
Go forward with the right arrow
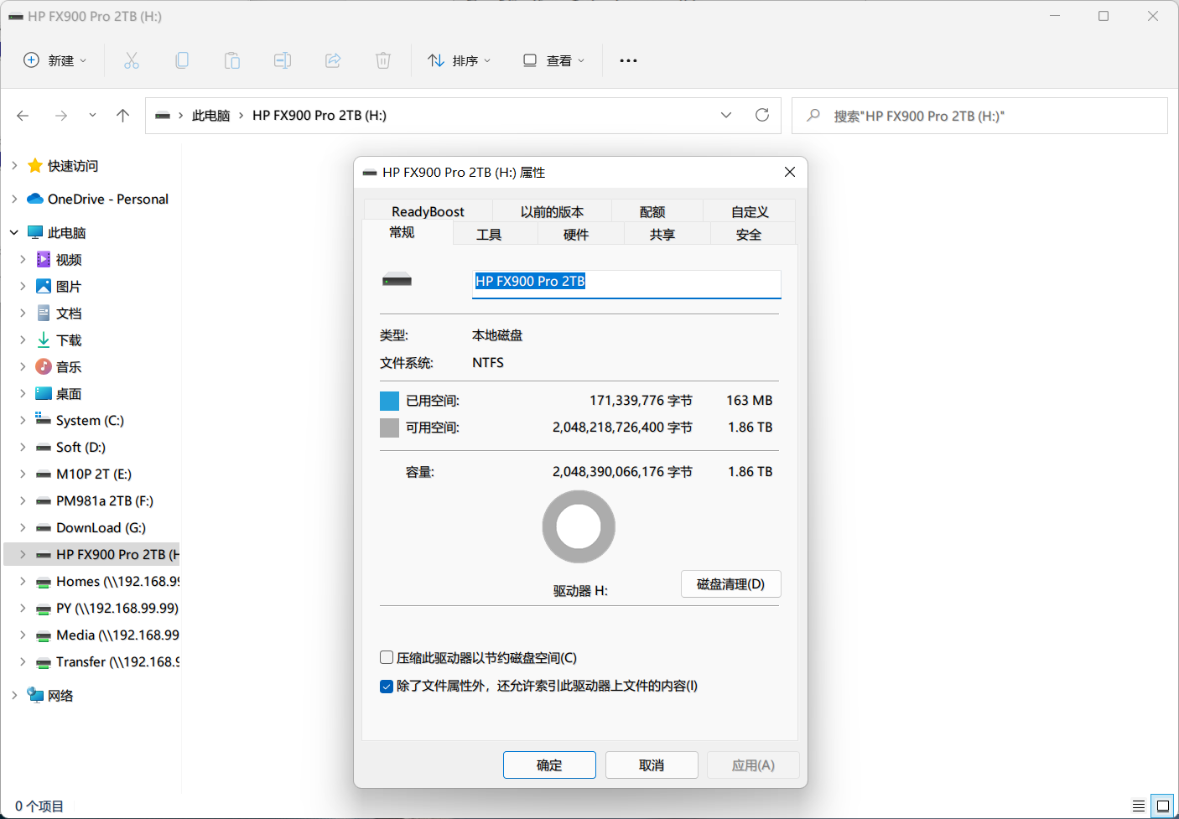[61, 116]
